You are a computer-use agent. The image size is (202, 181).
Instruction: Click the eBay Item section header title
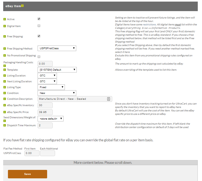tap(13, 6)
